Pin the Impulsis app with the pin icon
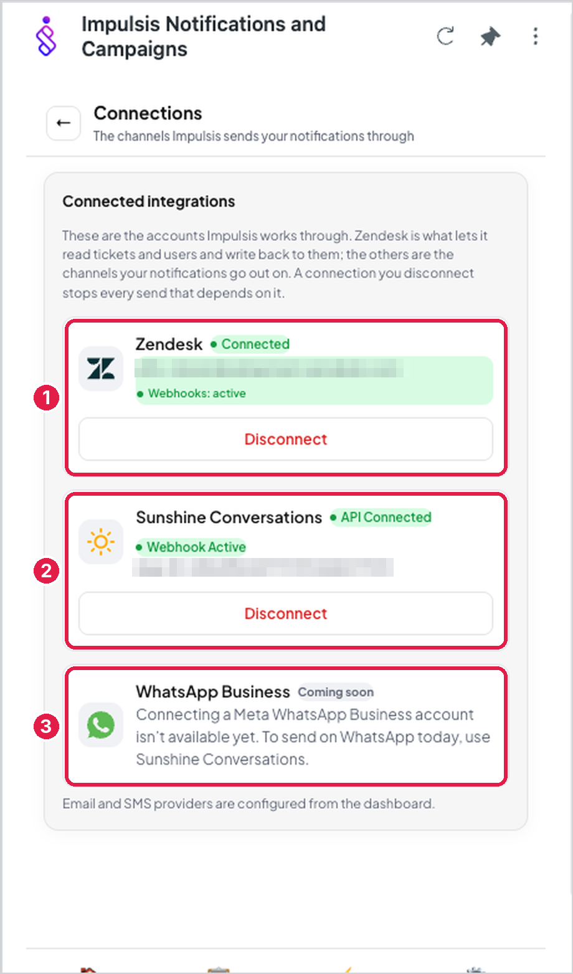573x974 pixels. pos(490,37)
